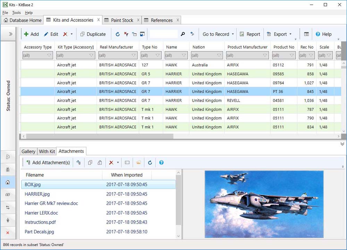Switch to References tab

(162, 20)
